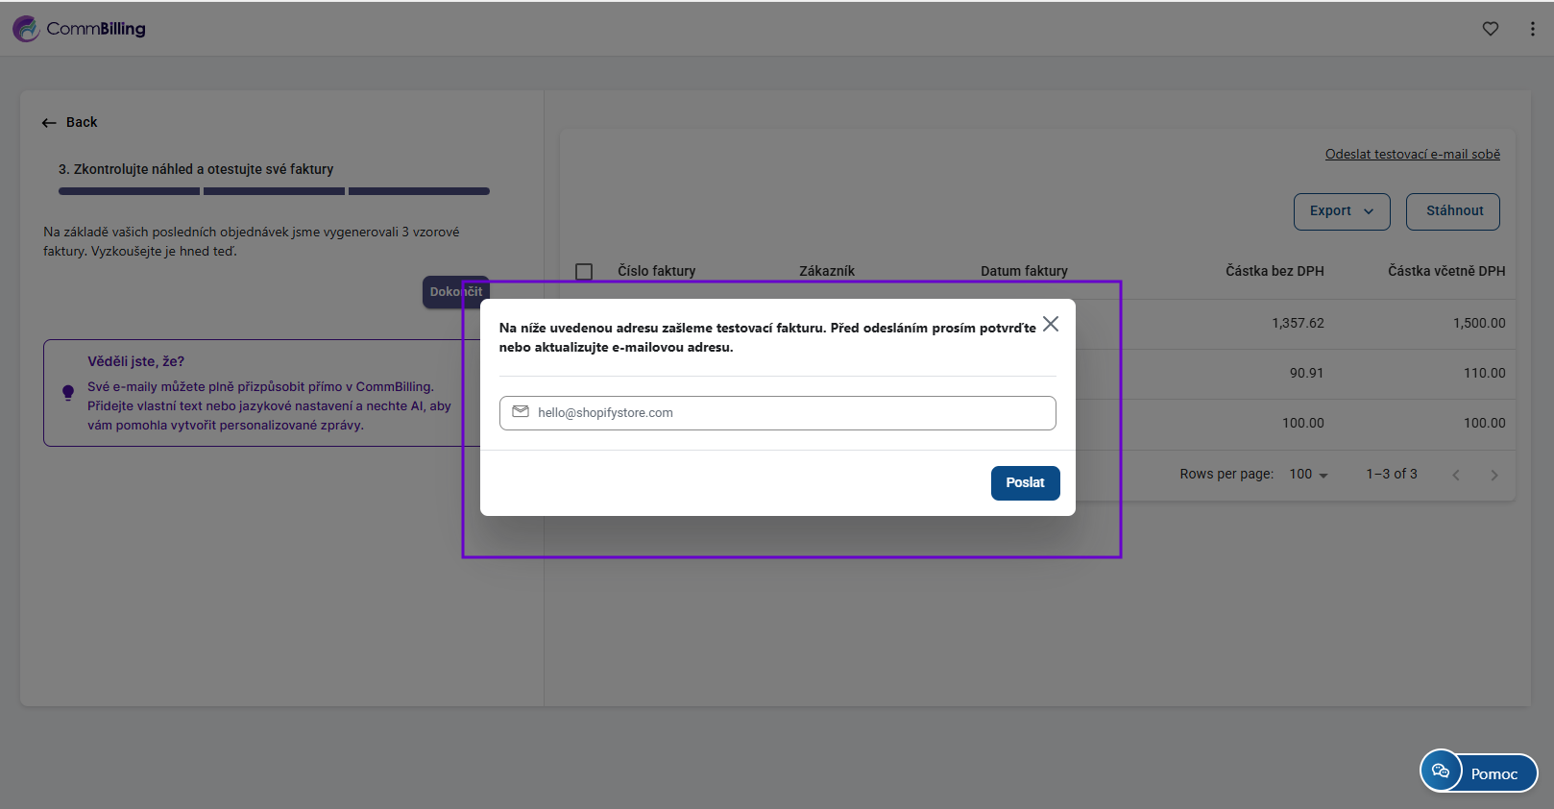Open the rows per page dropdown
The height and width of the screenshot is (809, 1554).
[1308, 475]
